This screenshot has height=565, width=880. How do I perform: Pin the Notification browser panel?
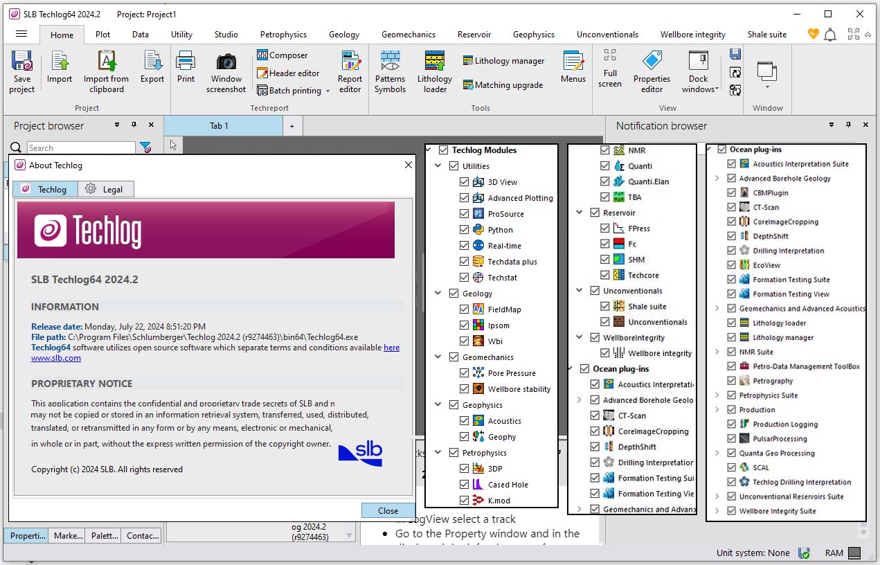tap(848, 125)
